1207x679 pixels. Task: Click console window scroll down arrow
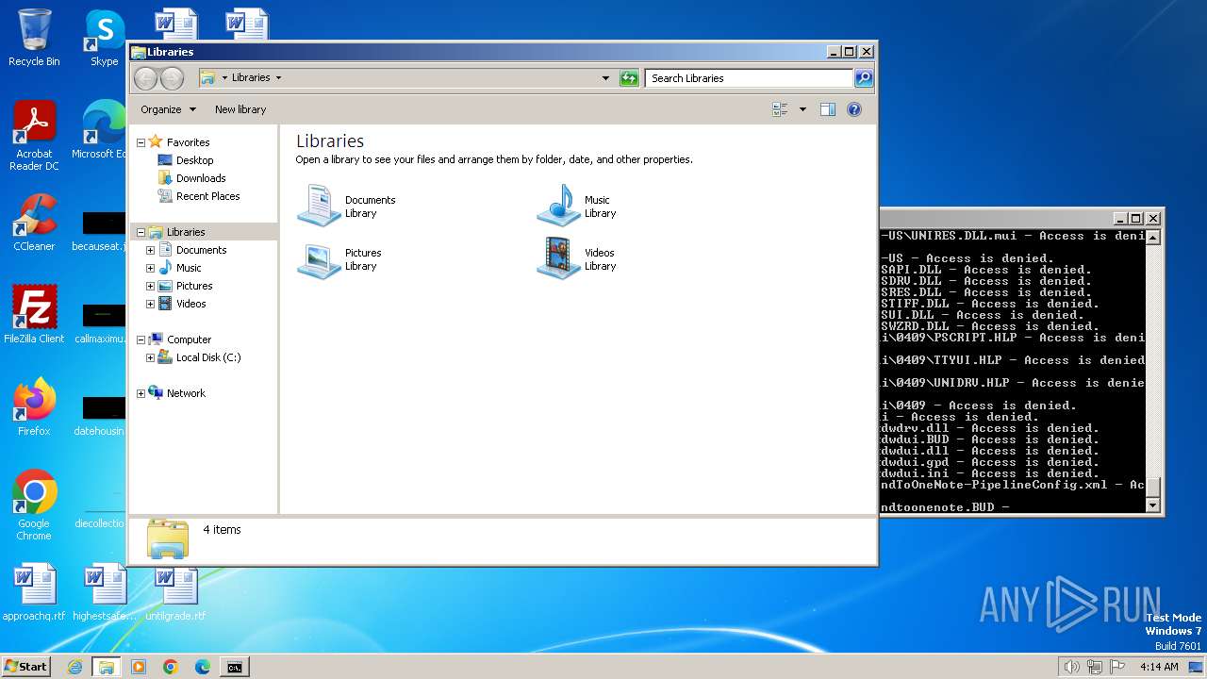pos(1152,506)
